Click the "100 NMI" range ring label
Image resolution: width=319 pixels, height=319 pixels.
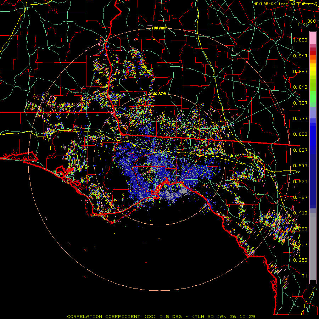(159, 28)
